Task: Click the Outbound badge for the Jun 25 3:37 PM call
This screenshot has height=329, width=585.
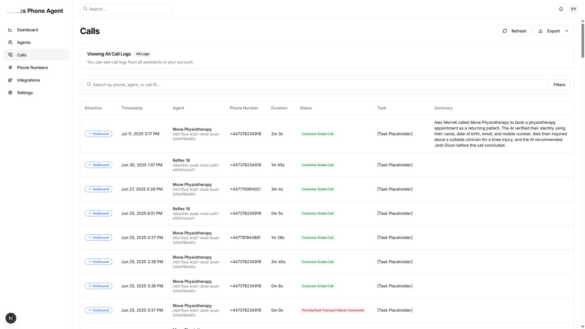Action: [x=98, y=310]
